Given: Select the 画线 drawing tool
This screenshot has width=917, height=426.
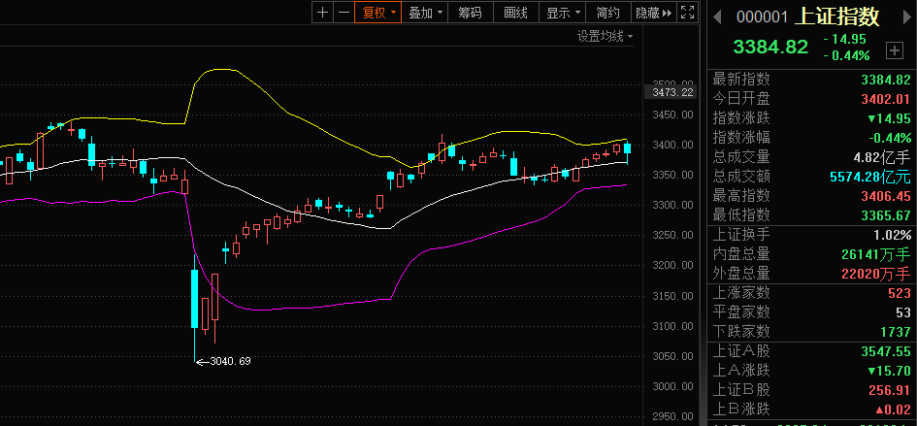Looking at the screenshot, I should point(516,13).
